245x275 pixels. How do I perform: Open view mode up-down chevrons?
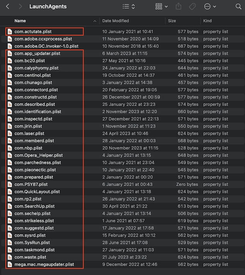(x=133, y=7)
